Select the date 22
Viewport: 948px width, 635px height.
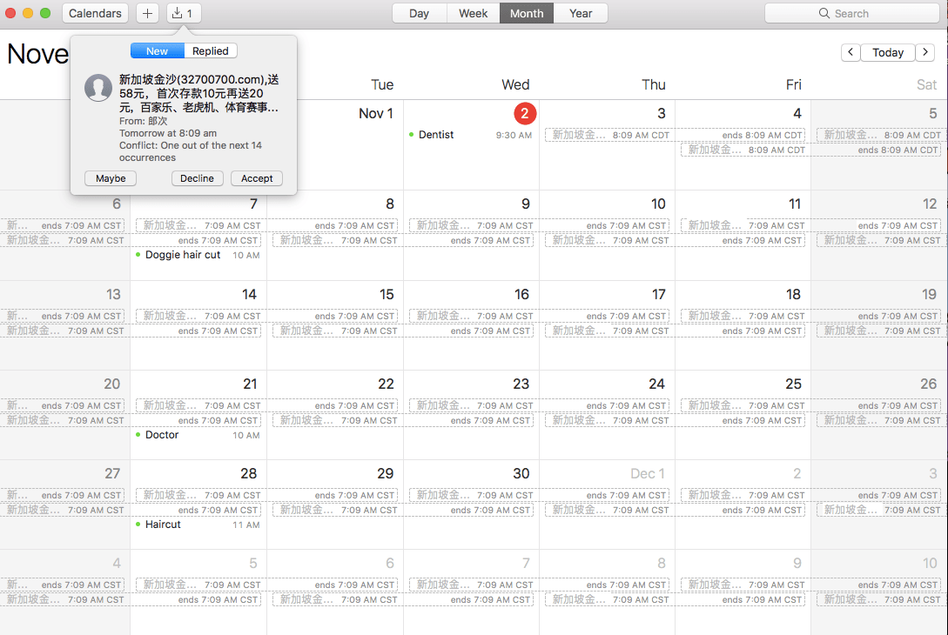pyautogui.click(x=386, y=384)
